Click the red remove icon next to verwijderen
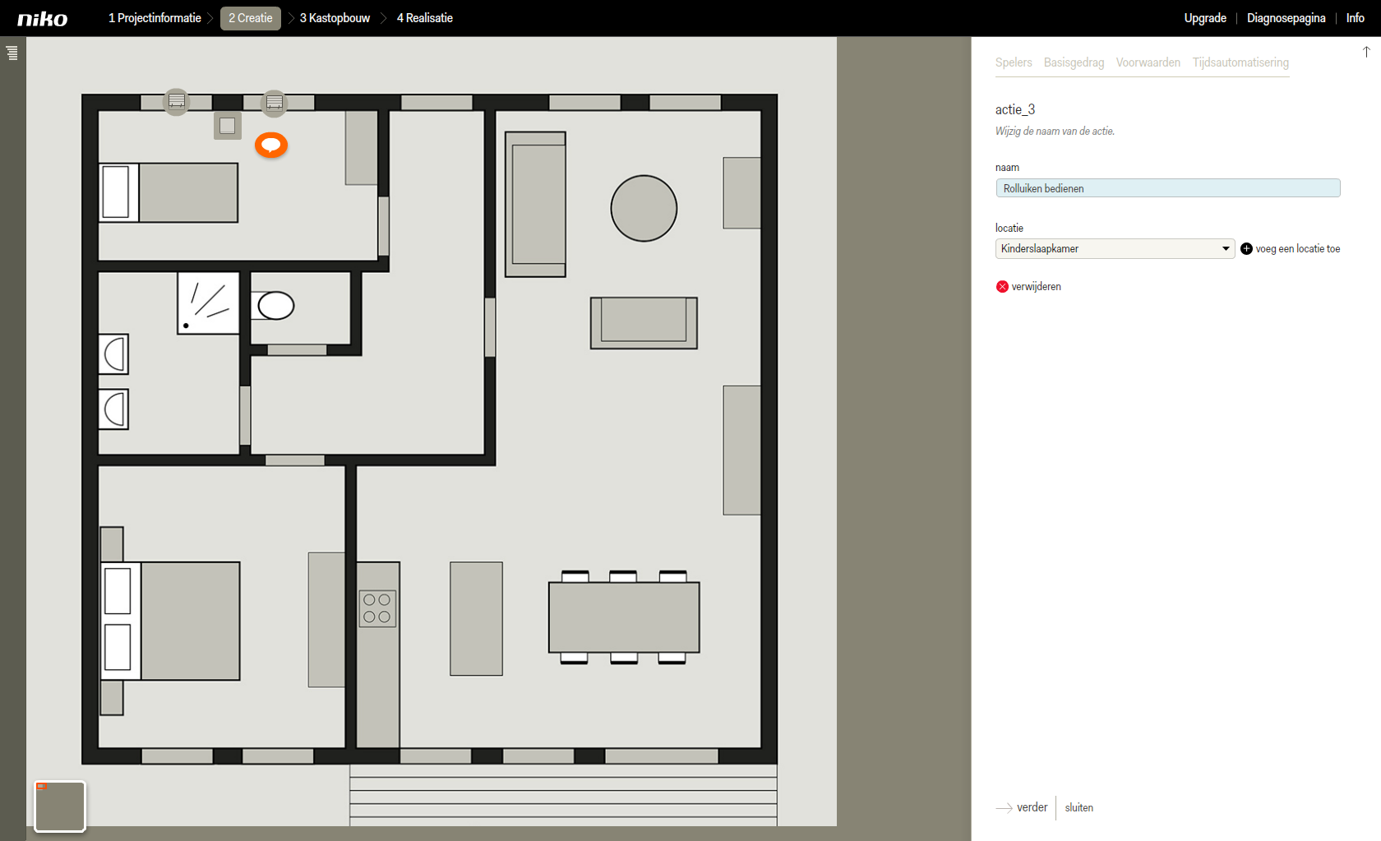 (1002, 287)
